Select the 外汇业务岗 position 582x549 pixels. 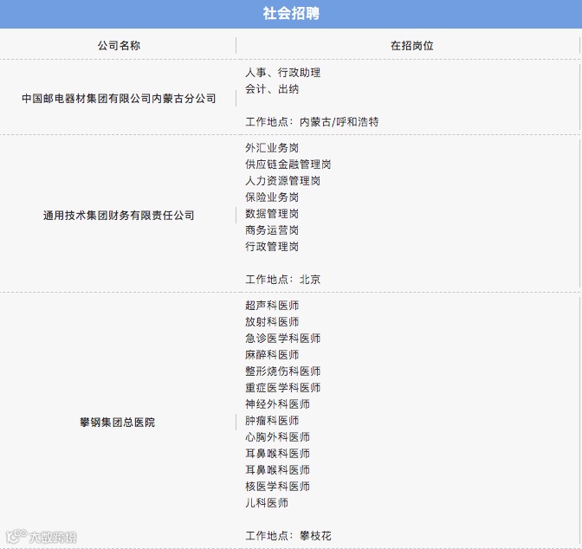[272, 148]
